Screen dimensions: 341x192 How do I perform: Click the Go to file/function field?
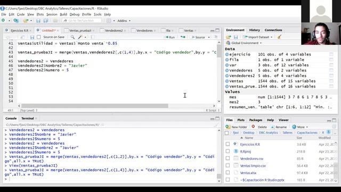tap(82, 21)
